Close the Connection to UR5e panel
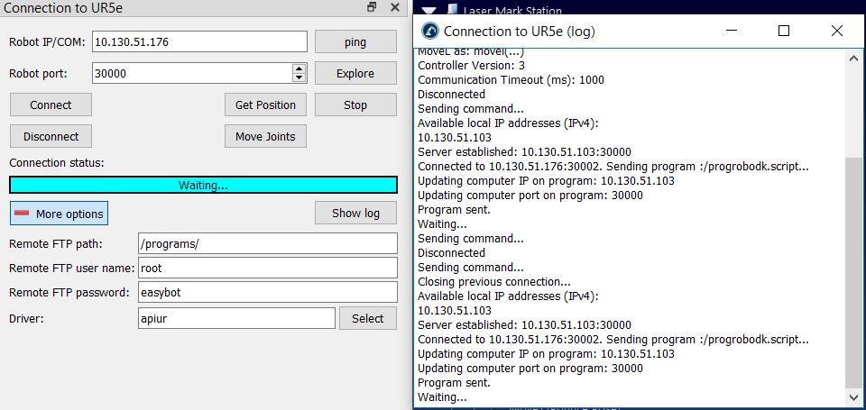The width and height of the screenshot is (866, 410). pyautogui.click(x=394, y=7)
